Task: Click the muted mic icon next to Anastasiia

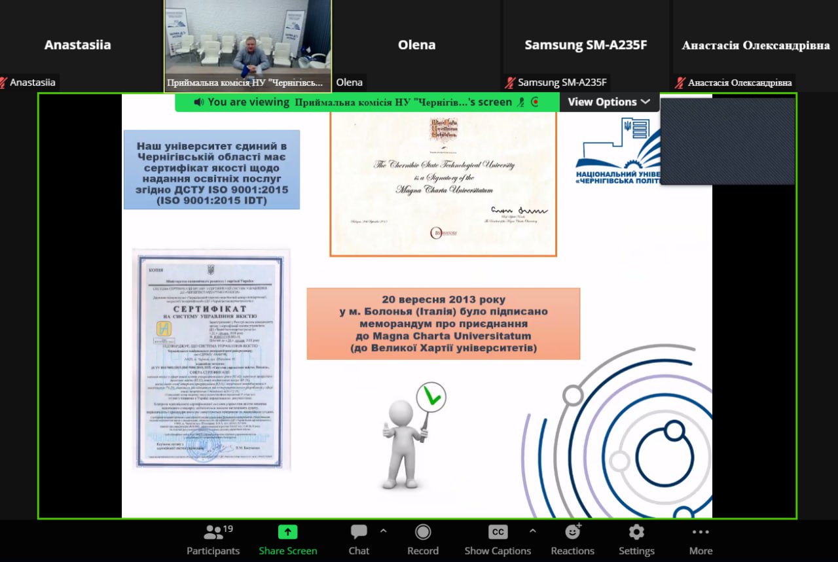Action: (4, 82)
